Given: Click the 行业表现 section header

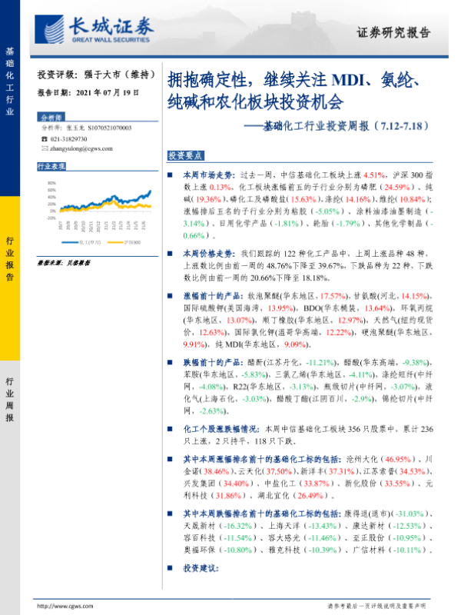Looking at the screenshot, I should [x=51, y=166].
